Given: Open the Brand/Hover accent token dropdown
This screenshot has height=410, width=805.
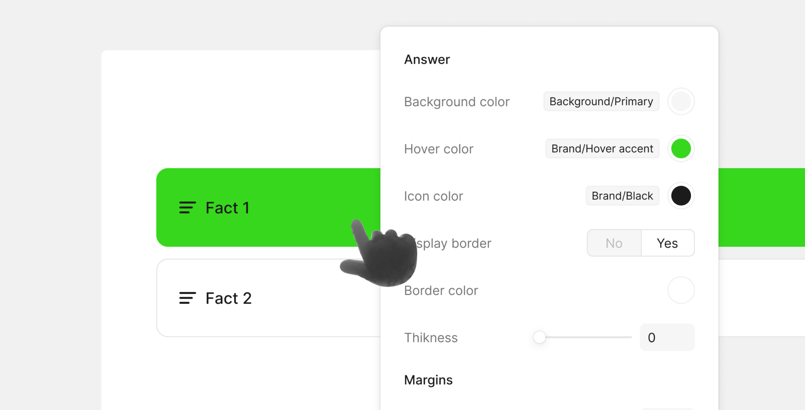Looking at the screenshot, I should click(602, 149).
